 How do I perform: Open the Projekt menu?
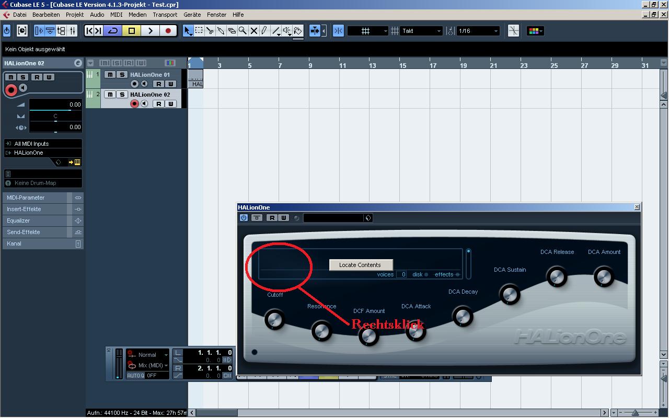click(x=75, y=15)
